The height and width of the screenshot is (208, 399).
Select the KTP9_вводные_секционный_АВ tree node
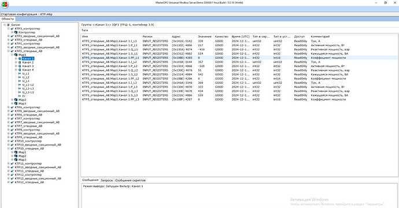click(37, 133)
